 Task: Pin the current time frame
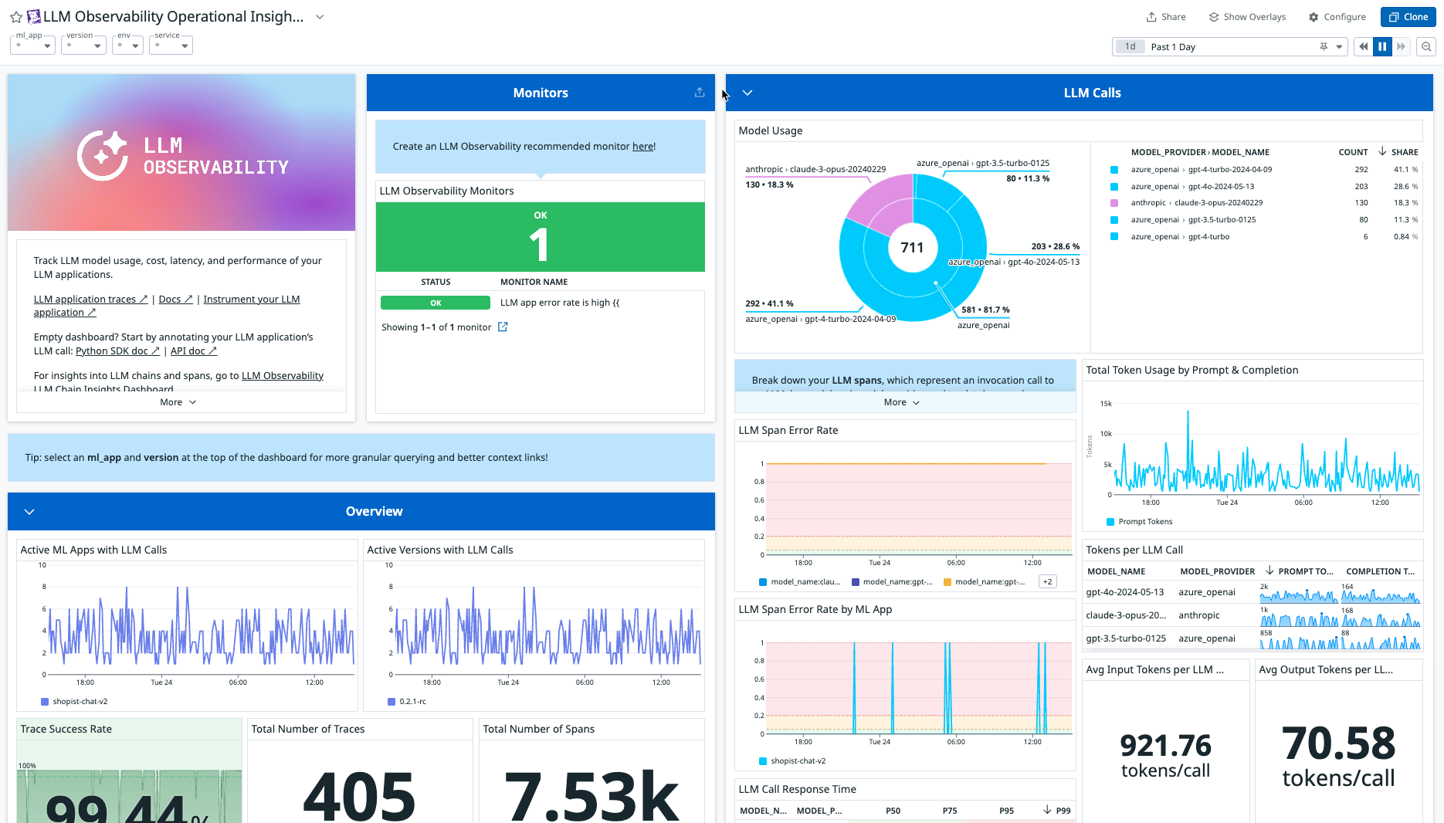(1324, 46)
